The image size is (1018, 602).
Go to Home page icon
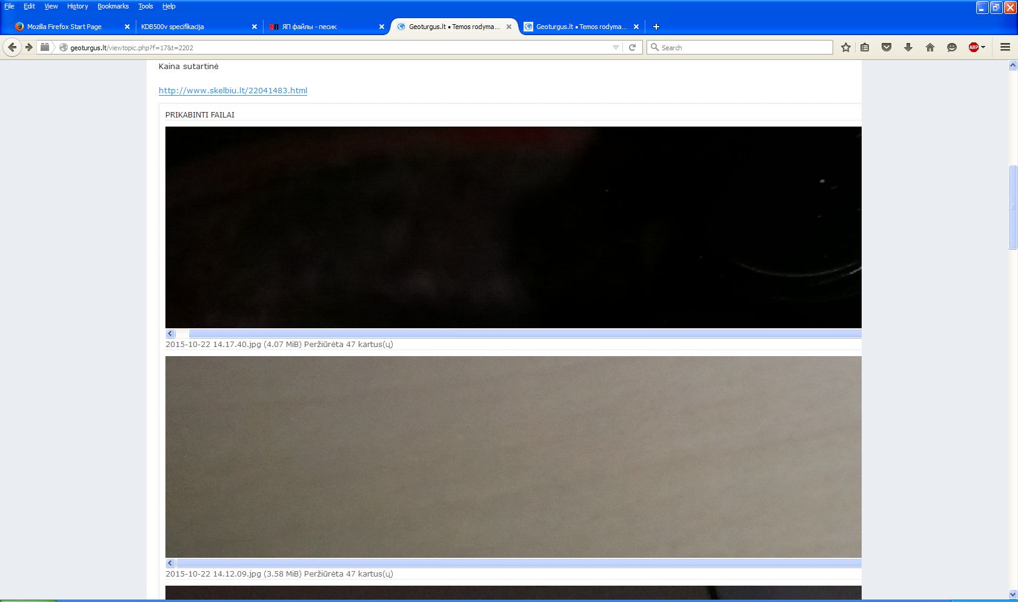tap(930, 47)
